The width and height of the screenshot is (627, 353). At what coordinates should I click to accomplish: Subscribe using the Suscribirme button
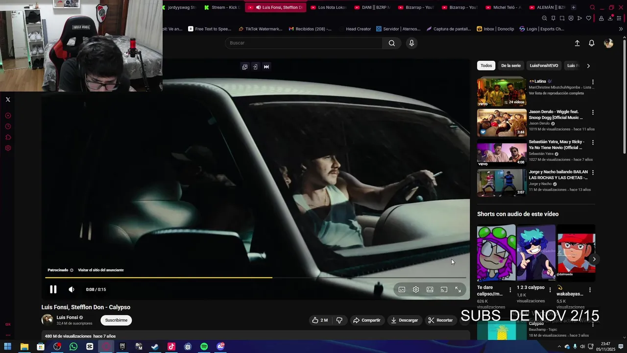point(116,320)
